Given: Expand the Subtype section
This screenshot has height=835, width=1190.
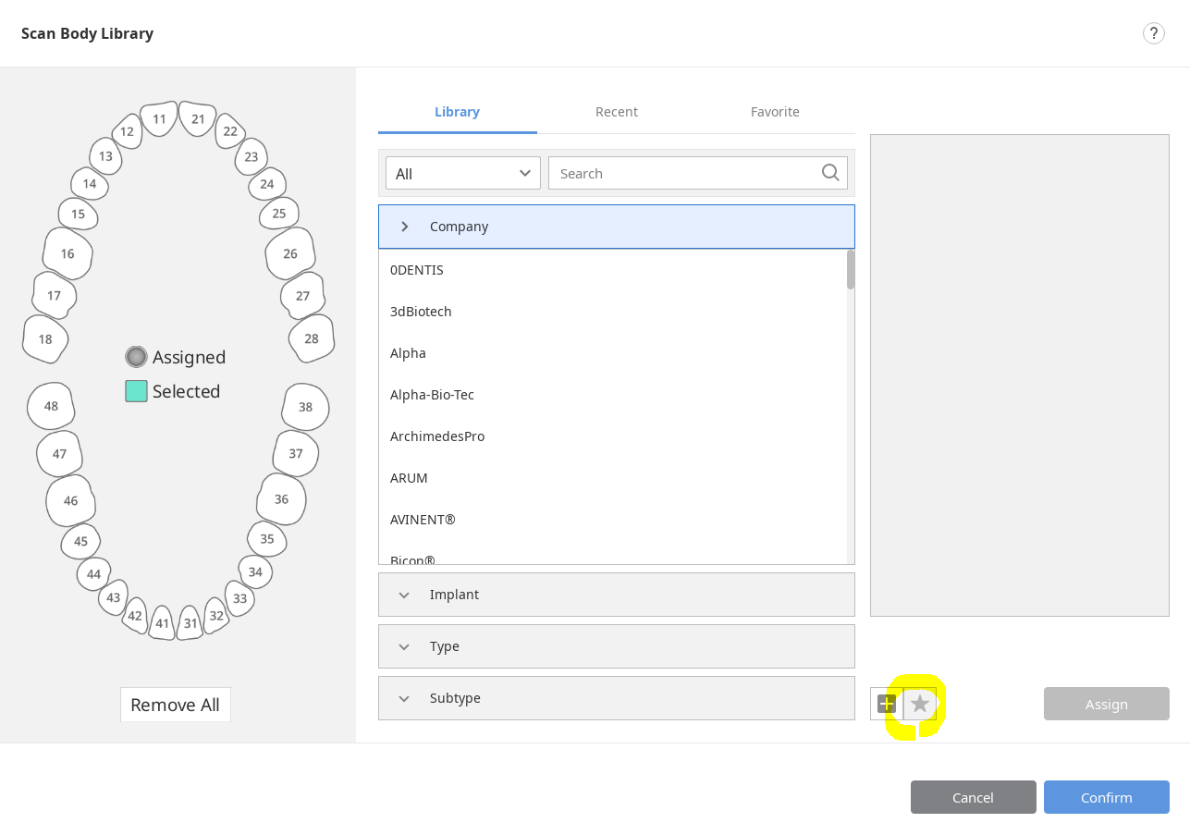Looking at the screenshot, I should tap(617, 698).
